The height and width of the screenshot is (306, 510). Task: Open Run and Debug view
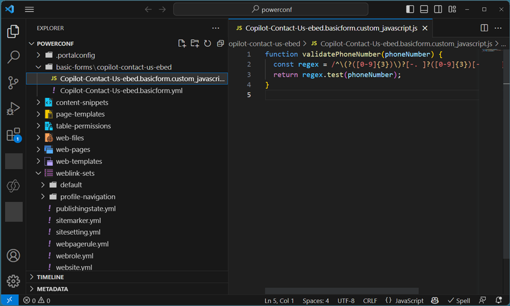(x=13, y=109)
